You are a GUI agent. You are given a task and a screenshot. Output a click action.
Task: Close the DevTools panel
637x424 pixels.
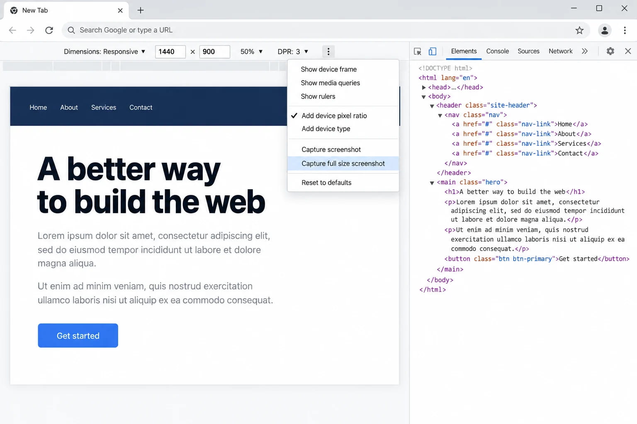[x=628, y=51]
